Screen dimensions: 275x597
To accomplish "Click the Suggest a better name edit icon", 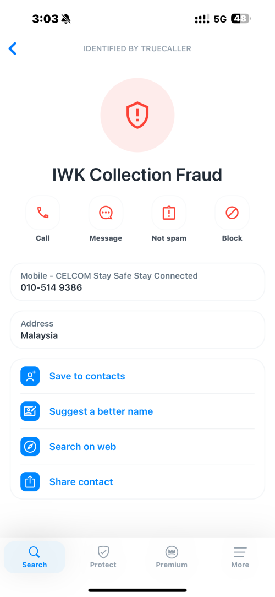I will 30,411.
